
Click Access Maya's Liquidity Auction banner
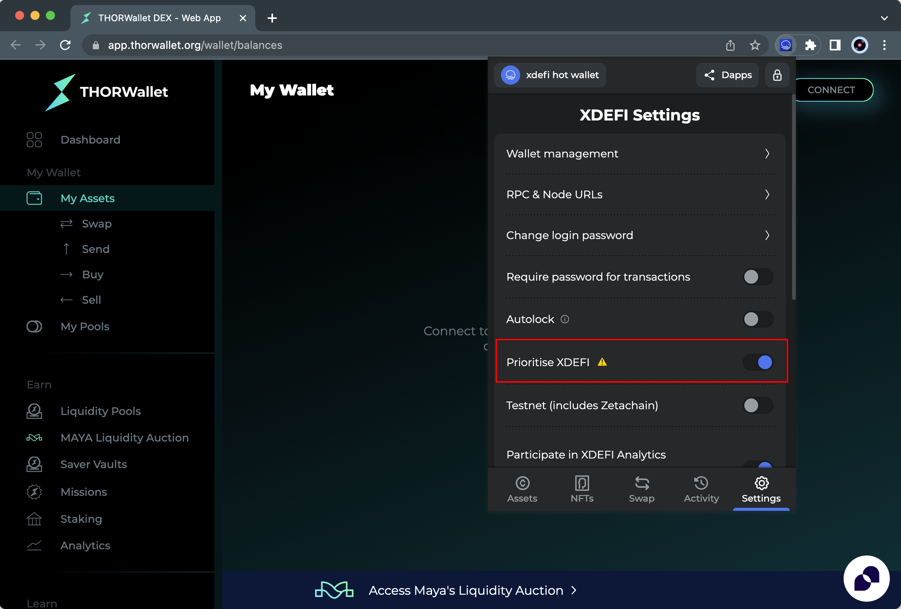tap(465, 590)
